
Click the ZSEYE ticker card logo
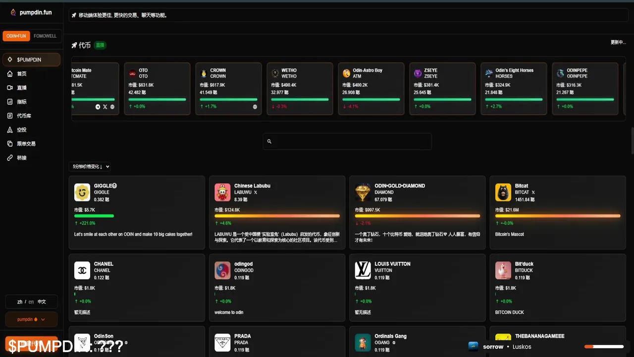[x=418, y=73]
